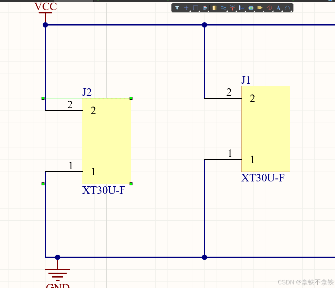Click J2's top-right green selection handle

(131, 98)
